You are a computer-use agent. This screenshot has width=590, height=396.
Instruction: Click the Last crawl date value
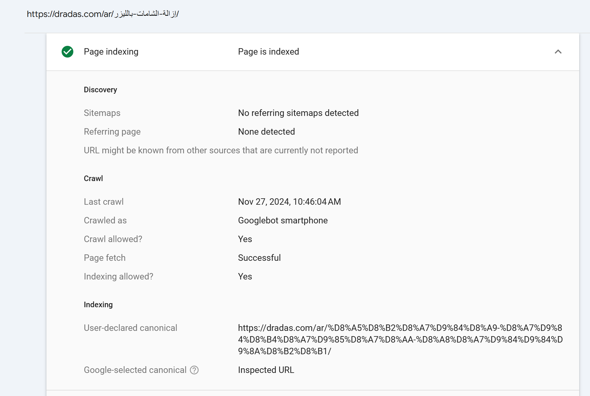click(x=289, y=202)
